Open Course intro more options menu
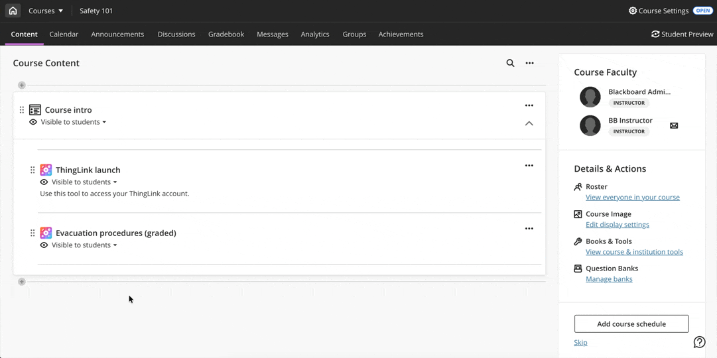717x358 pixels. (529, 105)
